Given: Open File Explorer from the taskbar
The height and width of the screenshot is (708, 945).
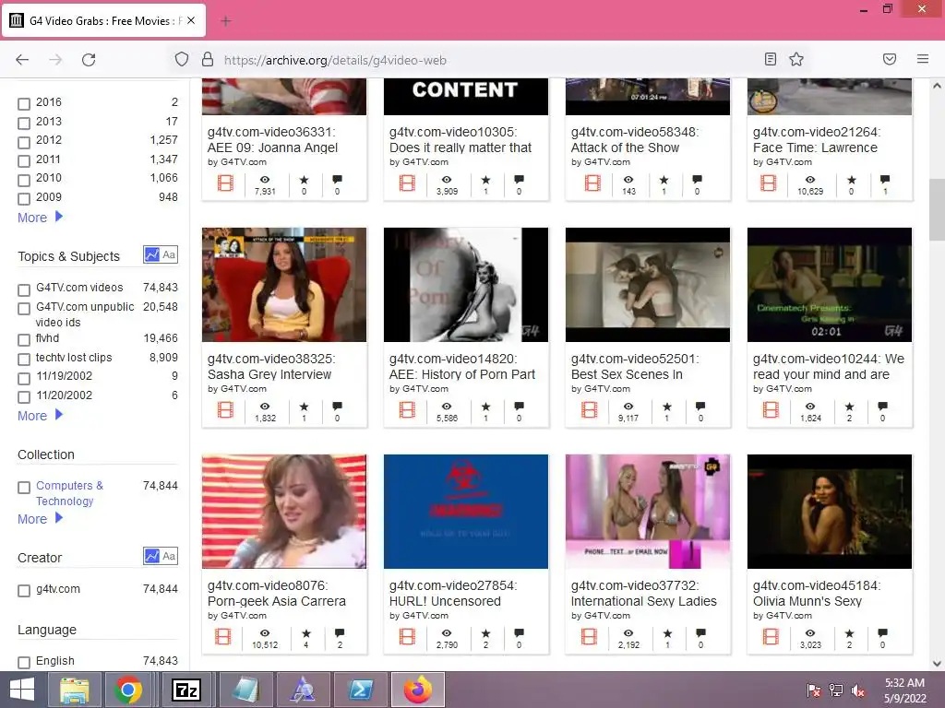Looking at the screenshot, I should pyautogui.click(x=75, y=690).
